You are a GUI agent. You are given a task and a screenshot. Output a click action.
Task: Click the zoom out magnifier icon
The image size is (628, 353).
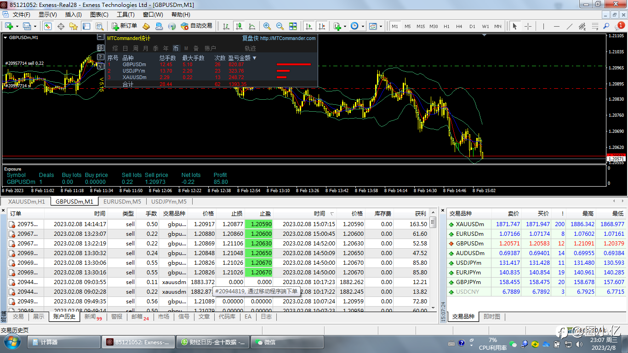tap(280, 26)
